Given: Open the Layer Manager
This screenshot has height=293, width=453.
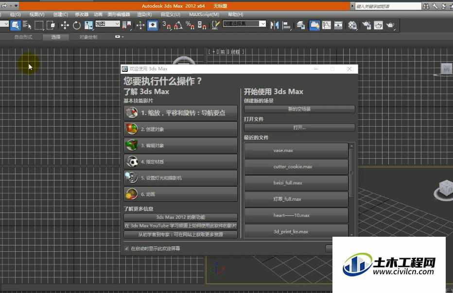Looking at the screenshot, I should click(301, 25).
